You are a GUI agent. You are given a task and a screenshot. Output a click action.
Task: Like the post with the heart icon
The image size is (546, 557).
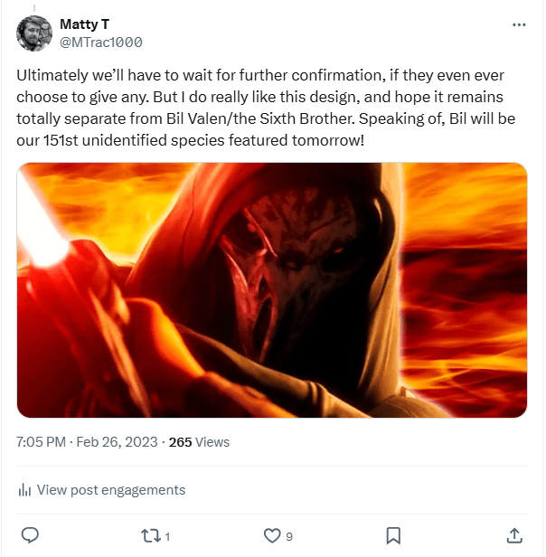[272, 535]
